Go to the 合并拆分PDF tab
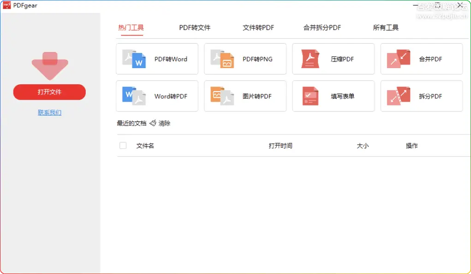Viewport: 471px width, 274px height. click(x=322, y=28)
